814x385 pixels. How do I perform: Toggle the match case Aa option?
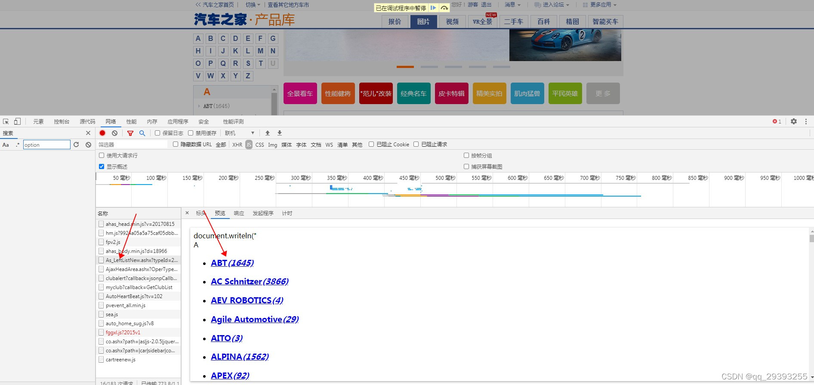click(6, 145)
